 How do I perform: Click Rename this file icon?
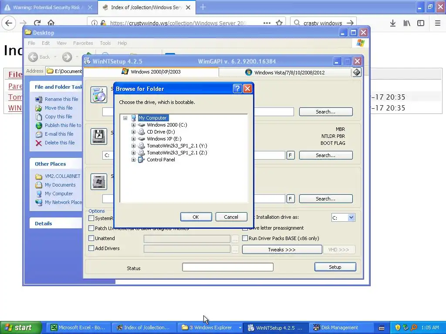pos(39,99)
